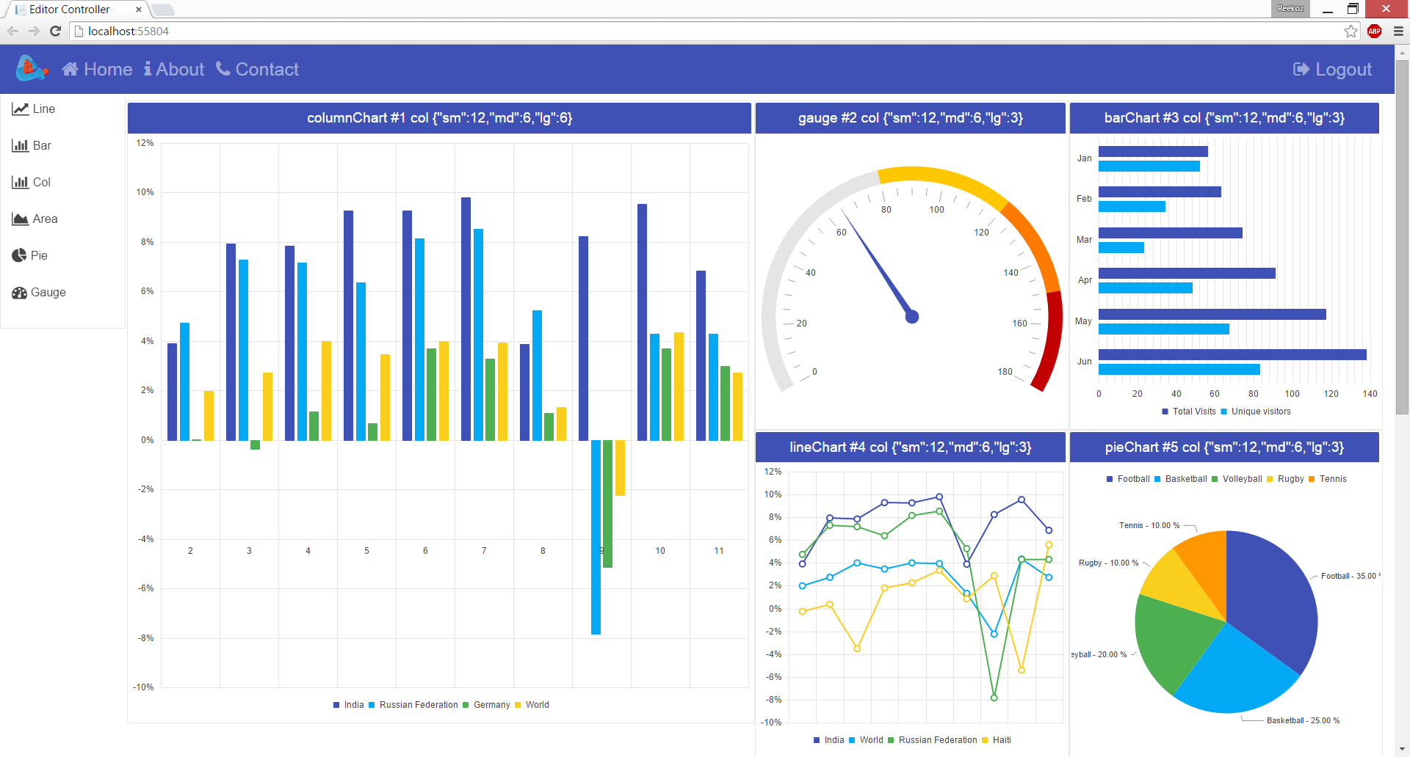Click the Bar chart sidebar icon
Screen dimensions: 1410x757
20,145
